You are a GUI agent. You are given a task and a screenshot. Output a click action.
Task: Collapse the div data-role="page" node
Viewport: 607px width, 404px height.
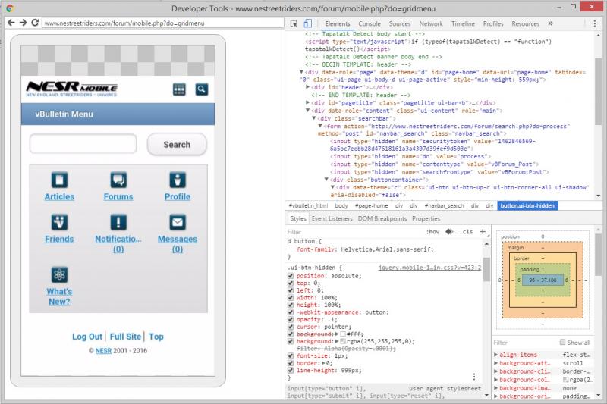tap(301, 72)
